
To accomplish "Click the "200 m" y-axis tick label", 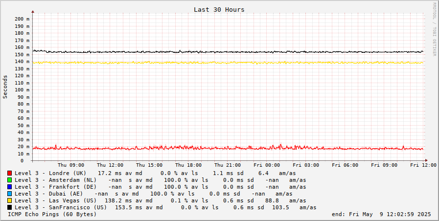I will point(22,19).
